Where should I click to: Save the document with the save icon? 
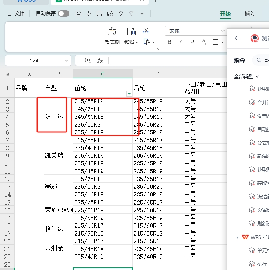click(78, 13)
